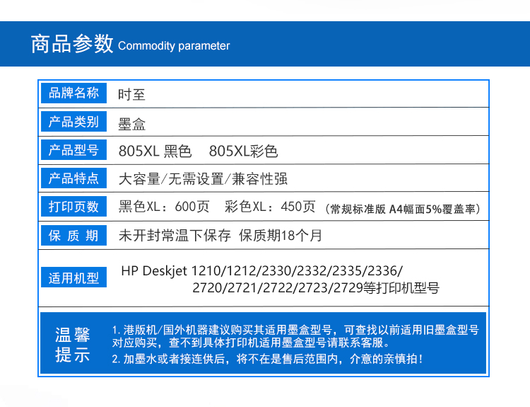Click tip 2 about 加墨水或者接连供
Viewport: 530px width, 407px height.
267,359
